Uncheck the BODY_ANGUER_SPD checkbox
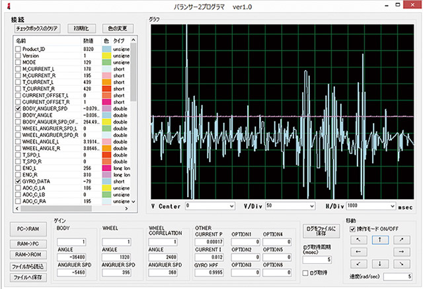 18,108
